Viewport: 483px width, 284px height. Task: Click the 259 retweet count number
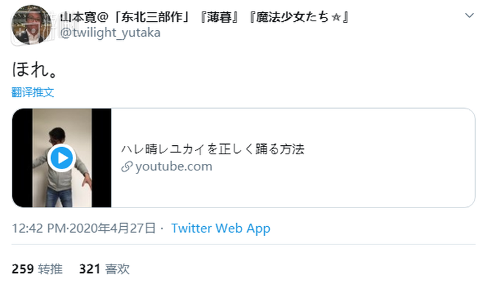[x=23, y=269]
